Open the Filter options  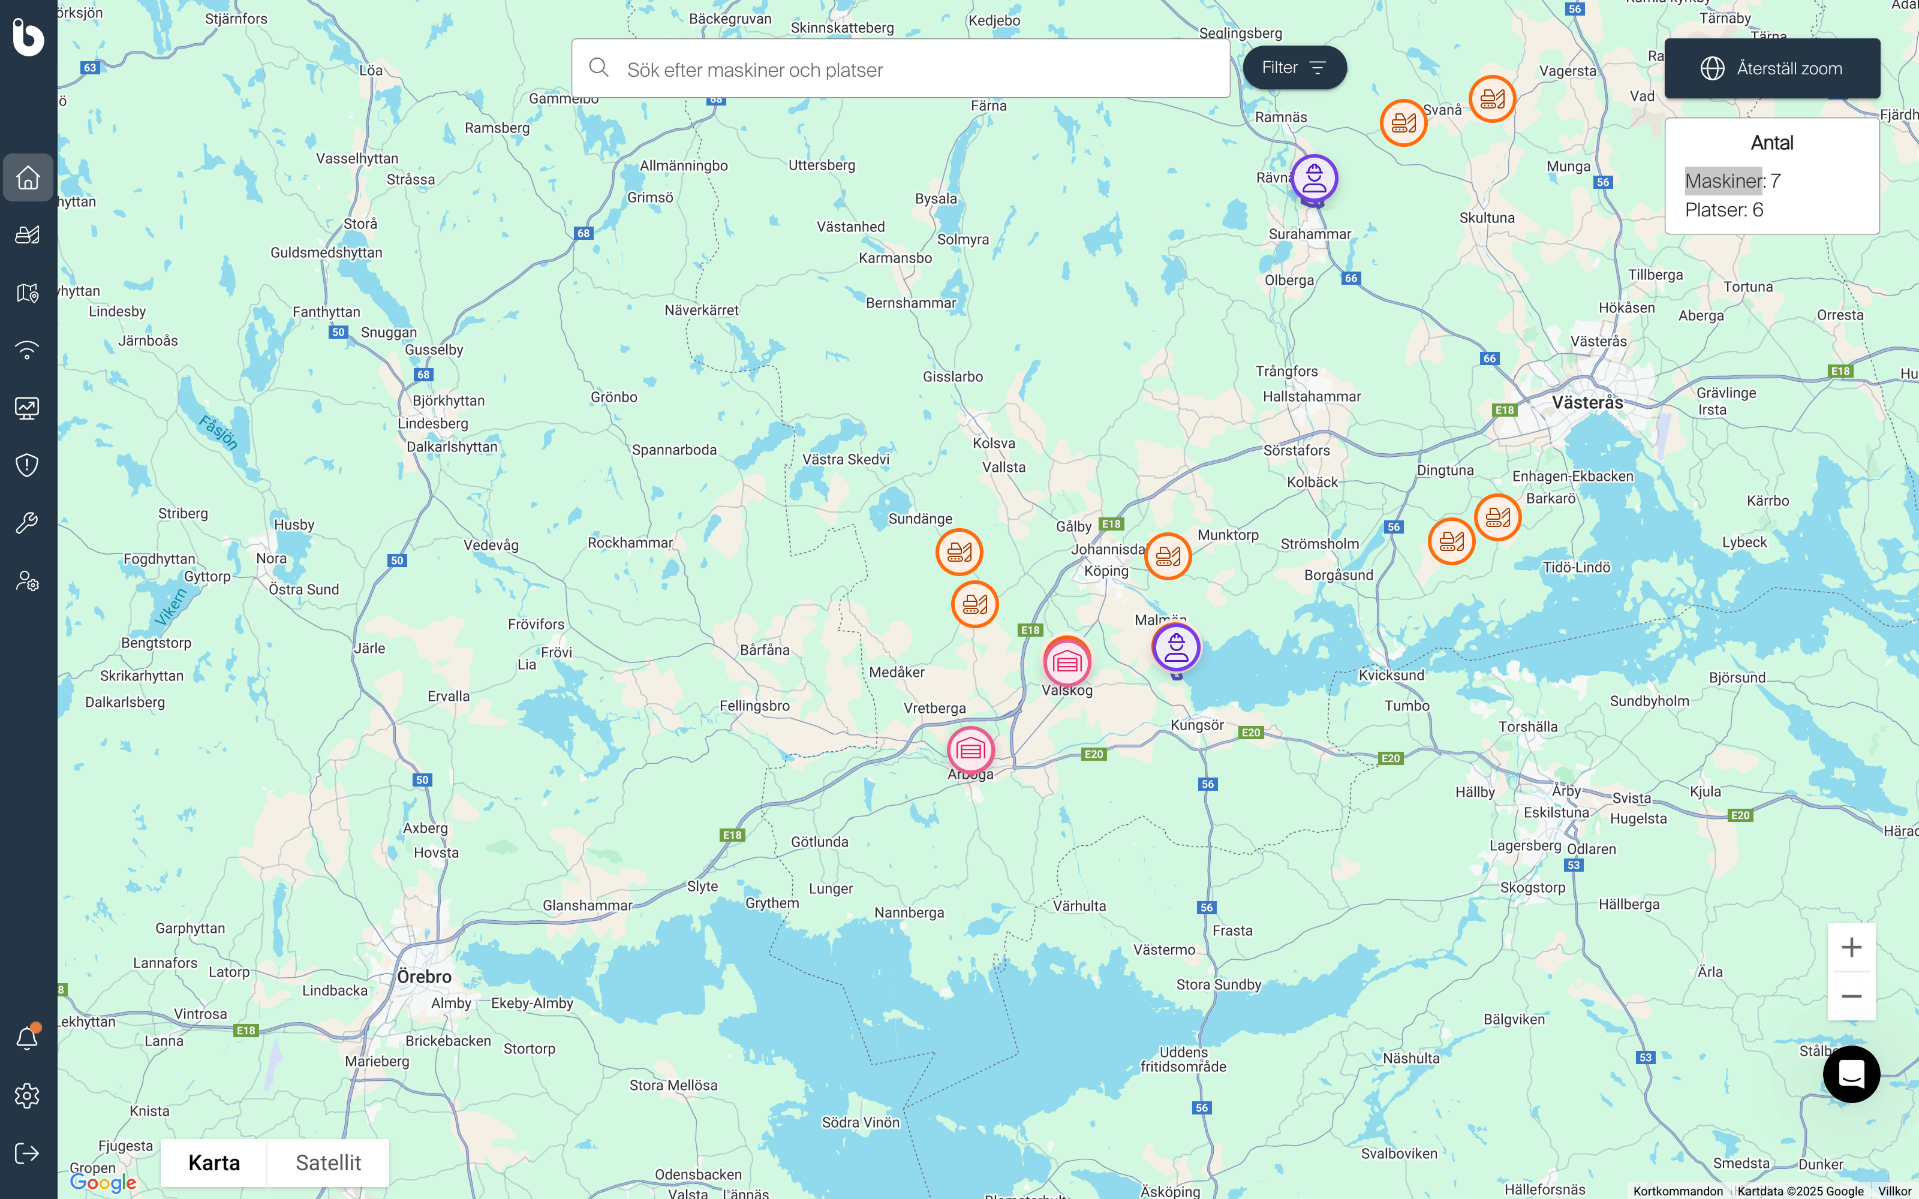click(x=1294, y=67)
